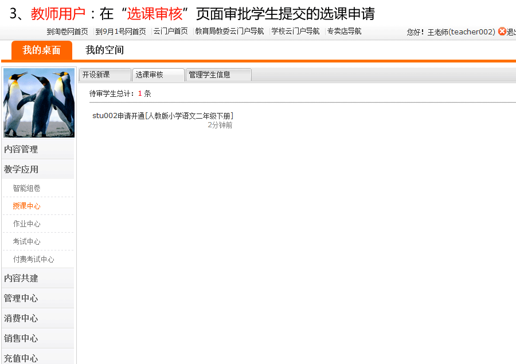Click the red logout icon
The height and width of the screenshot is (364, 516).
point(502,32)
